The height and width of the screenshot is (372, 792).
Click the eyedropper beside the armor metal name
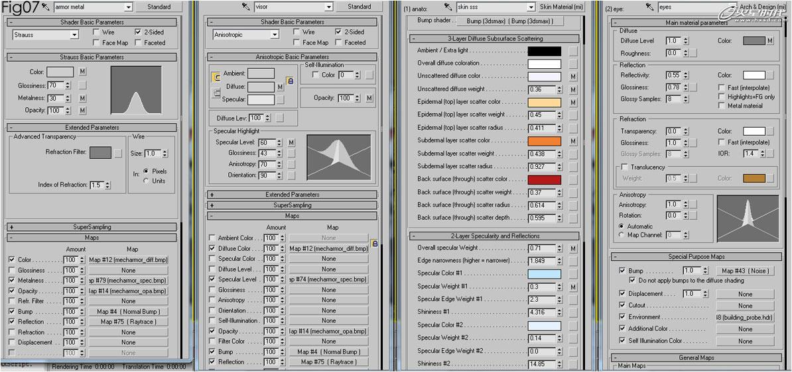46,7
